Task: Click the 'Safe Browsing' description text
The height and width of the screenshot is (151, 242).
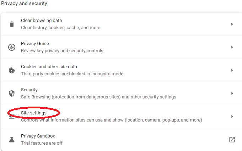Action: (x=98, y=97)
